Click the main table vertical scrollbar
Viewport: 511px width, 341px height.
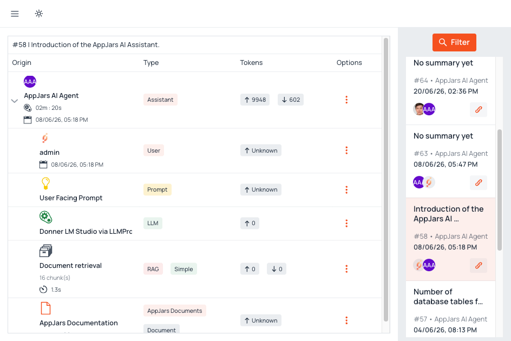(x=386, y=180)
